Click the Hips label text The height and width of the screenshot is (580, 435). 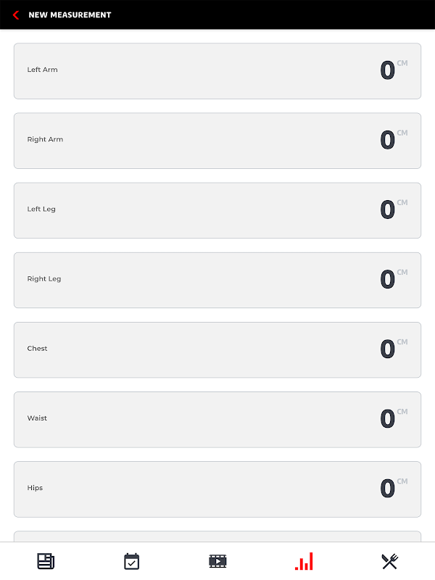[35, 488]
